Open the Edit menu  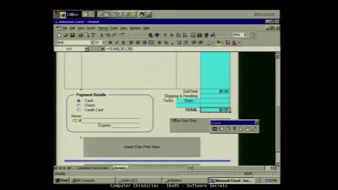click(72, 28)
